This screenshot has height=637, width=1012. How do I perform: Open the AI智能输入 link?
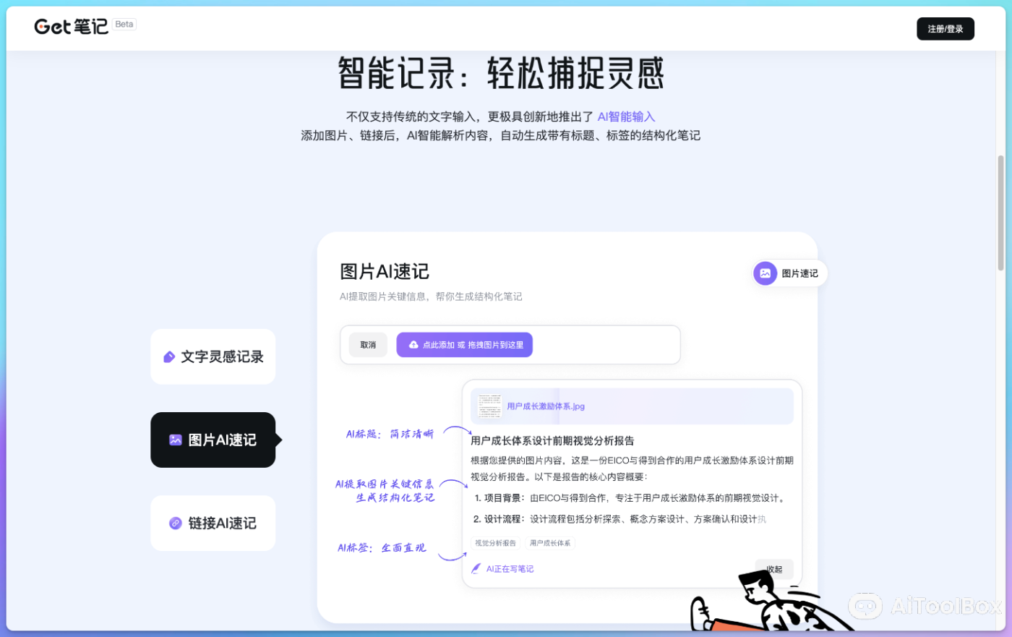pos(626,116)
